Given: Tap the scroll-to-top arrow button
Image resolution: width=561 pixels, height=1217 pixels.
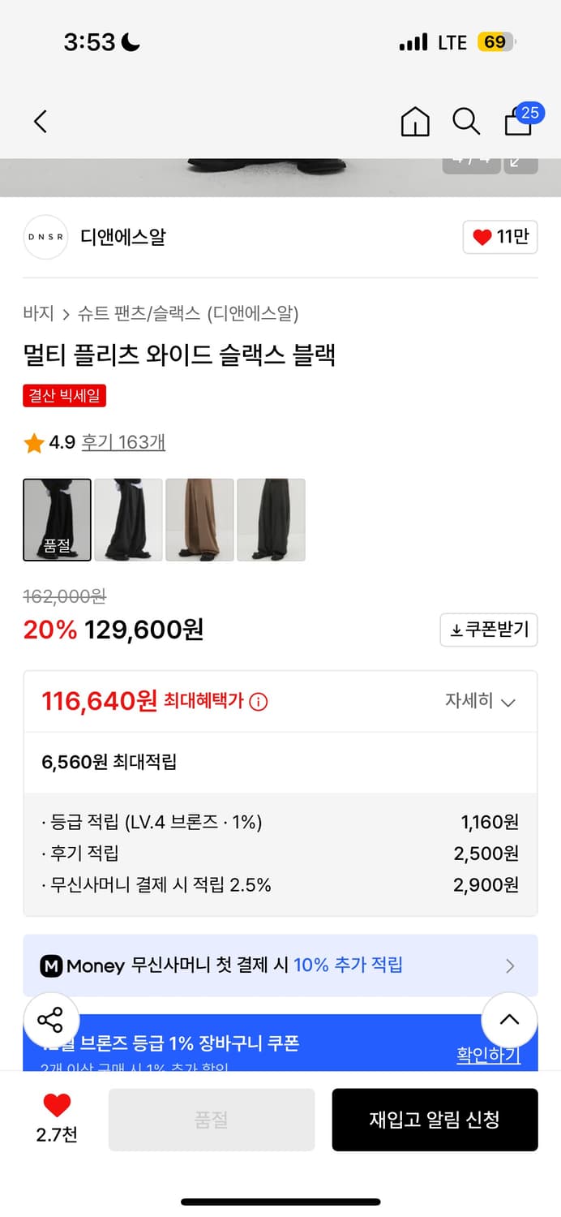Looking at the screenshot, I should pos(509,1020).
